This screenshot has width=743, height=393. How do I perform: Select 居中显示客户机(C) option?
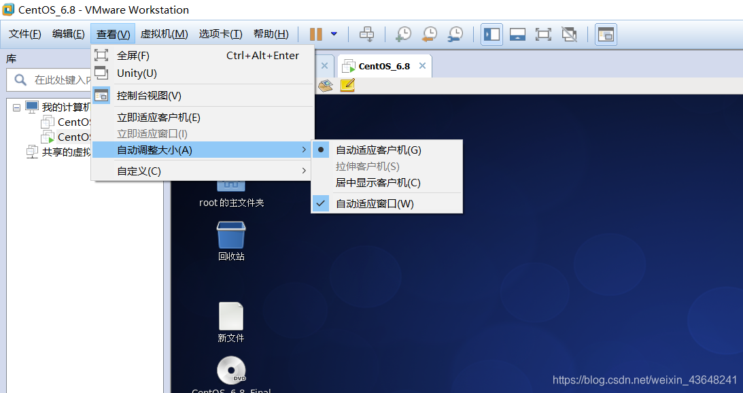(x=387, y=182)
